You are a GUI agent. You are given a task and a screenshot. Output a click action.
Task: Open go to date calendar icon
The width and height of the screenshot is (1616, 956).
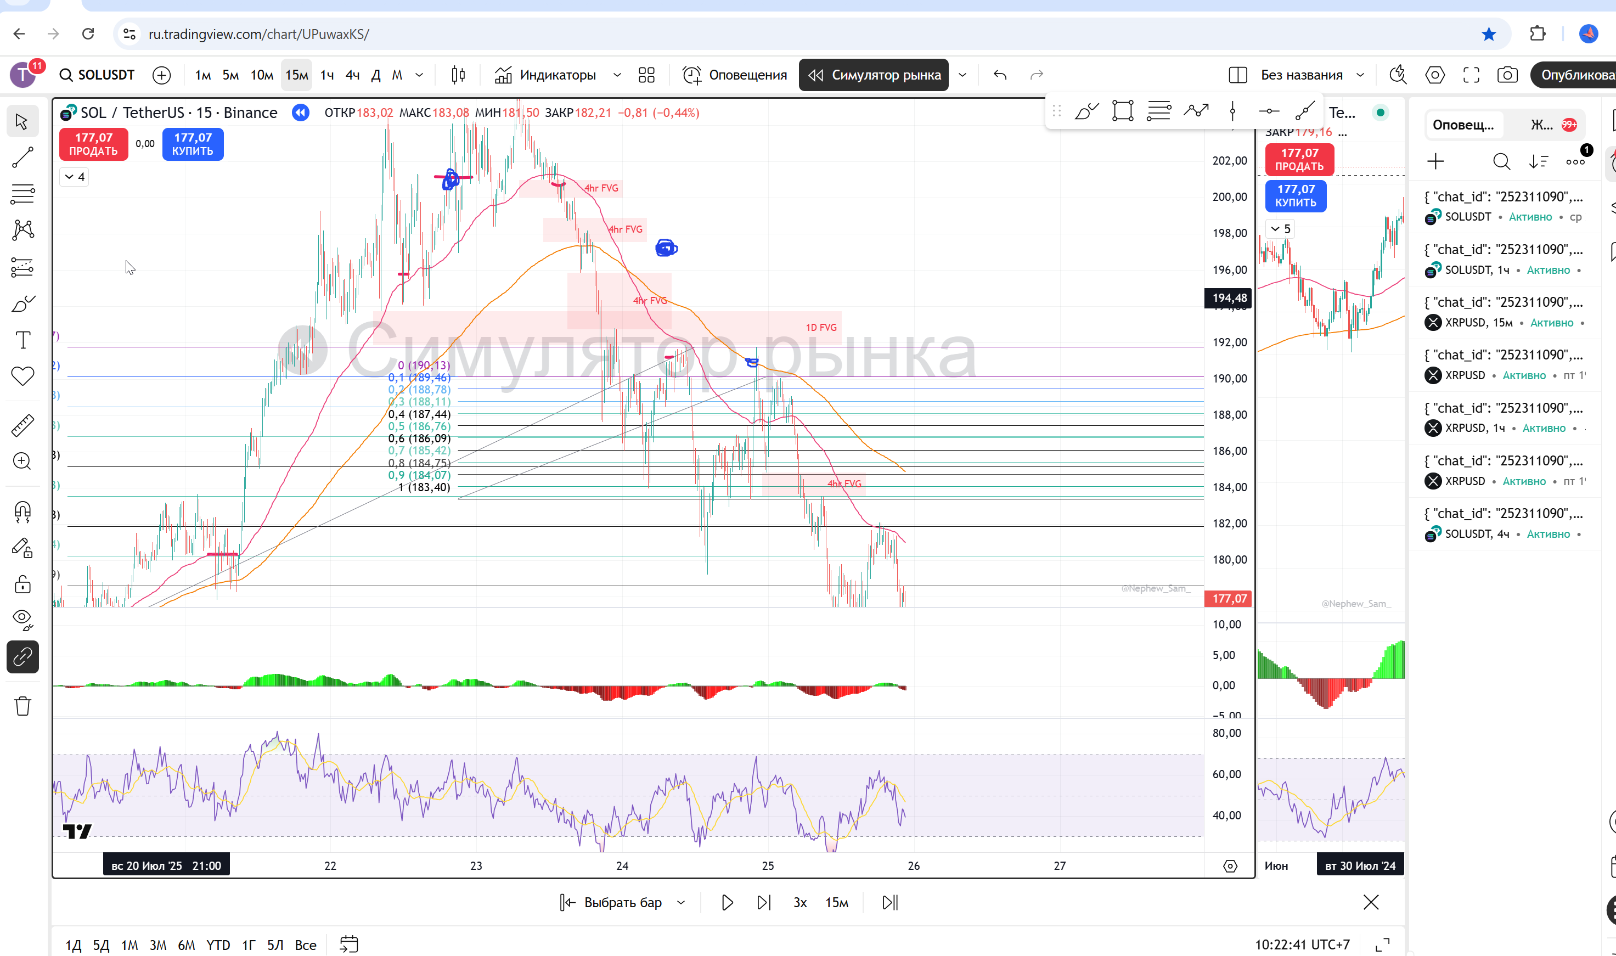[348, 944]
